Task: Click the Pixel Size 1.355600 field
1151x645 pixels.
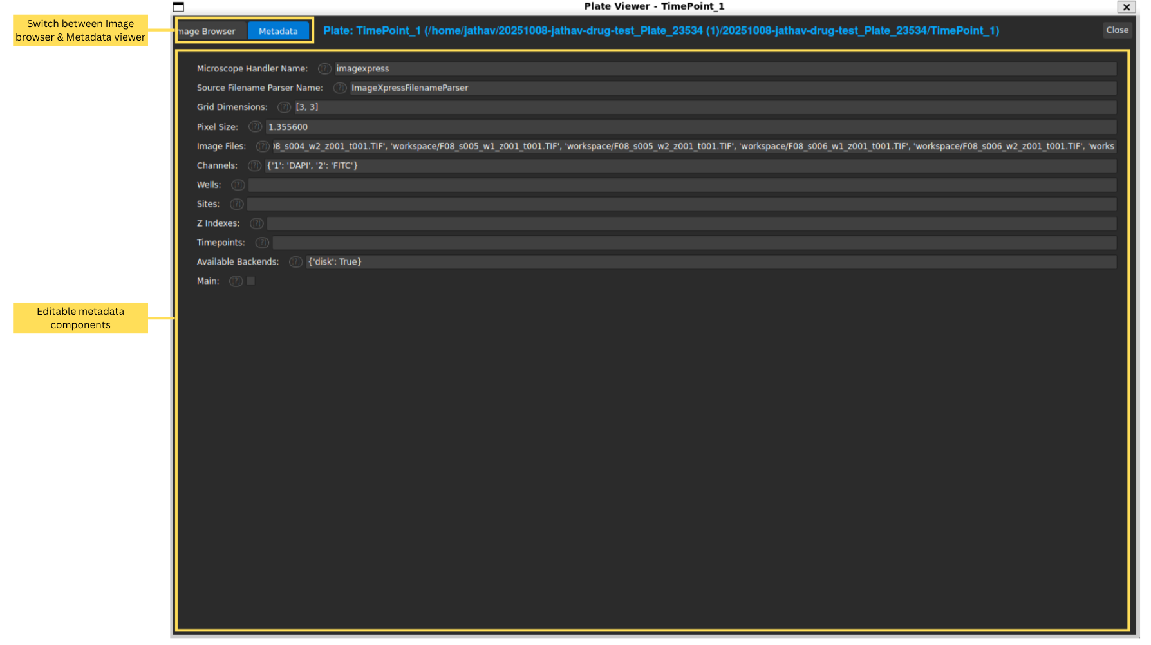Action: coord(691,127)
